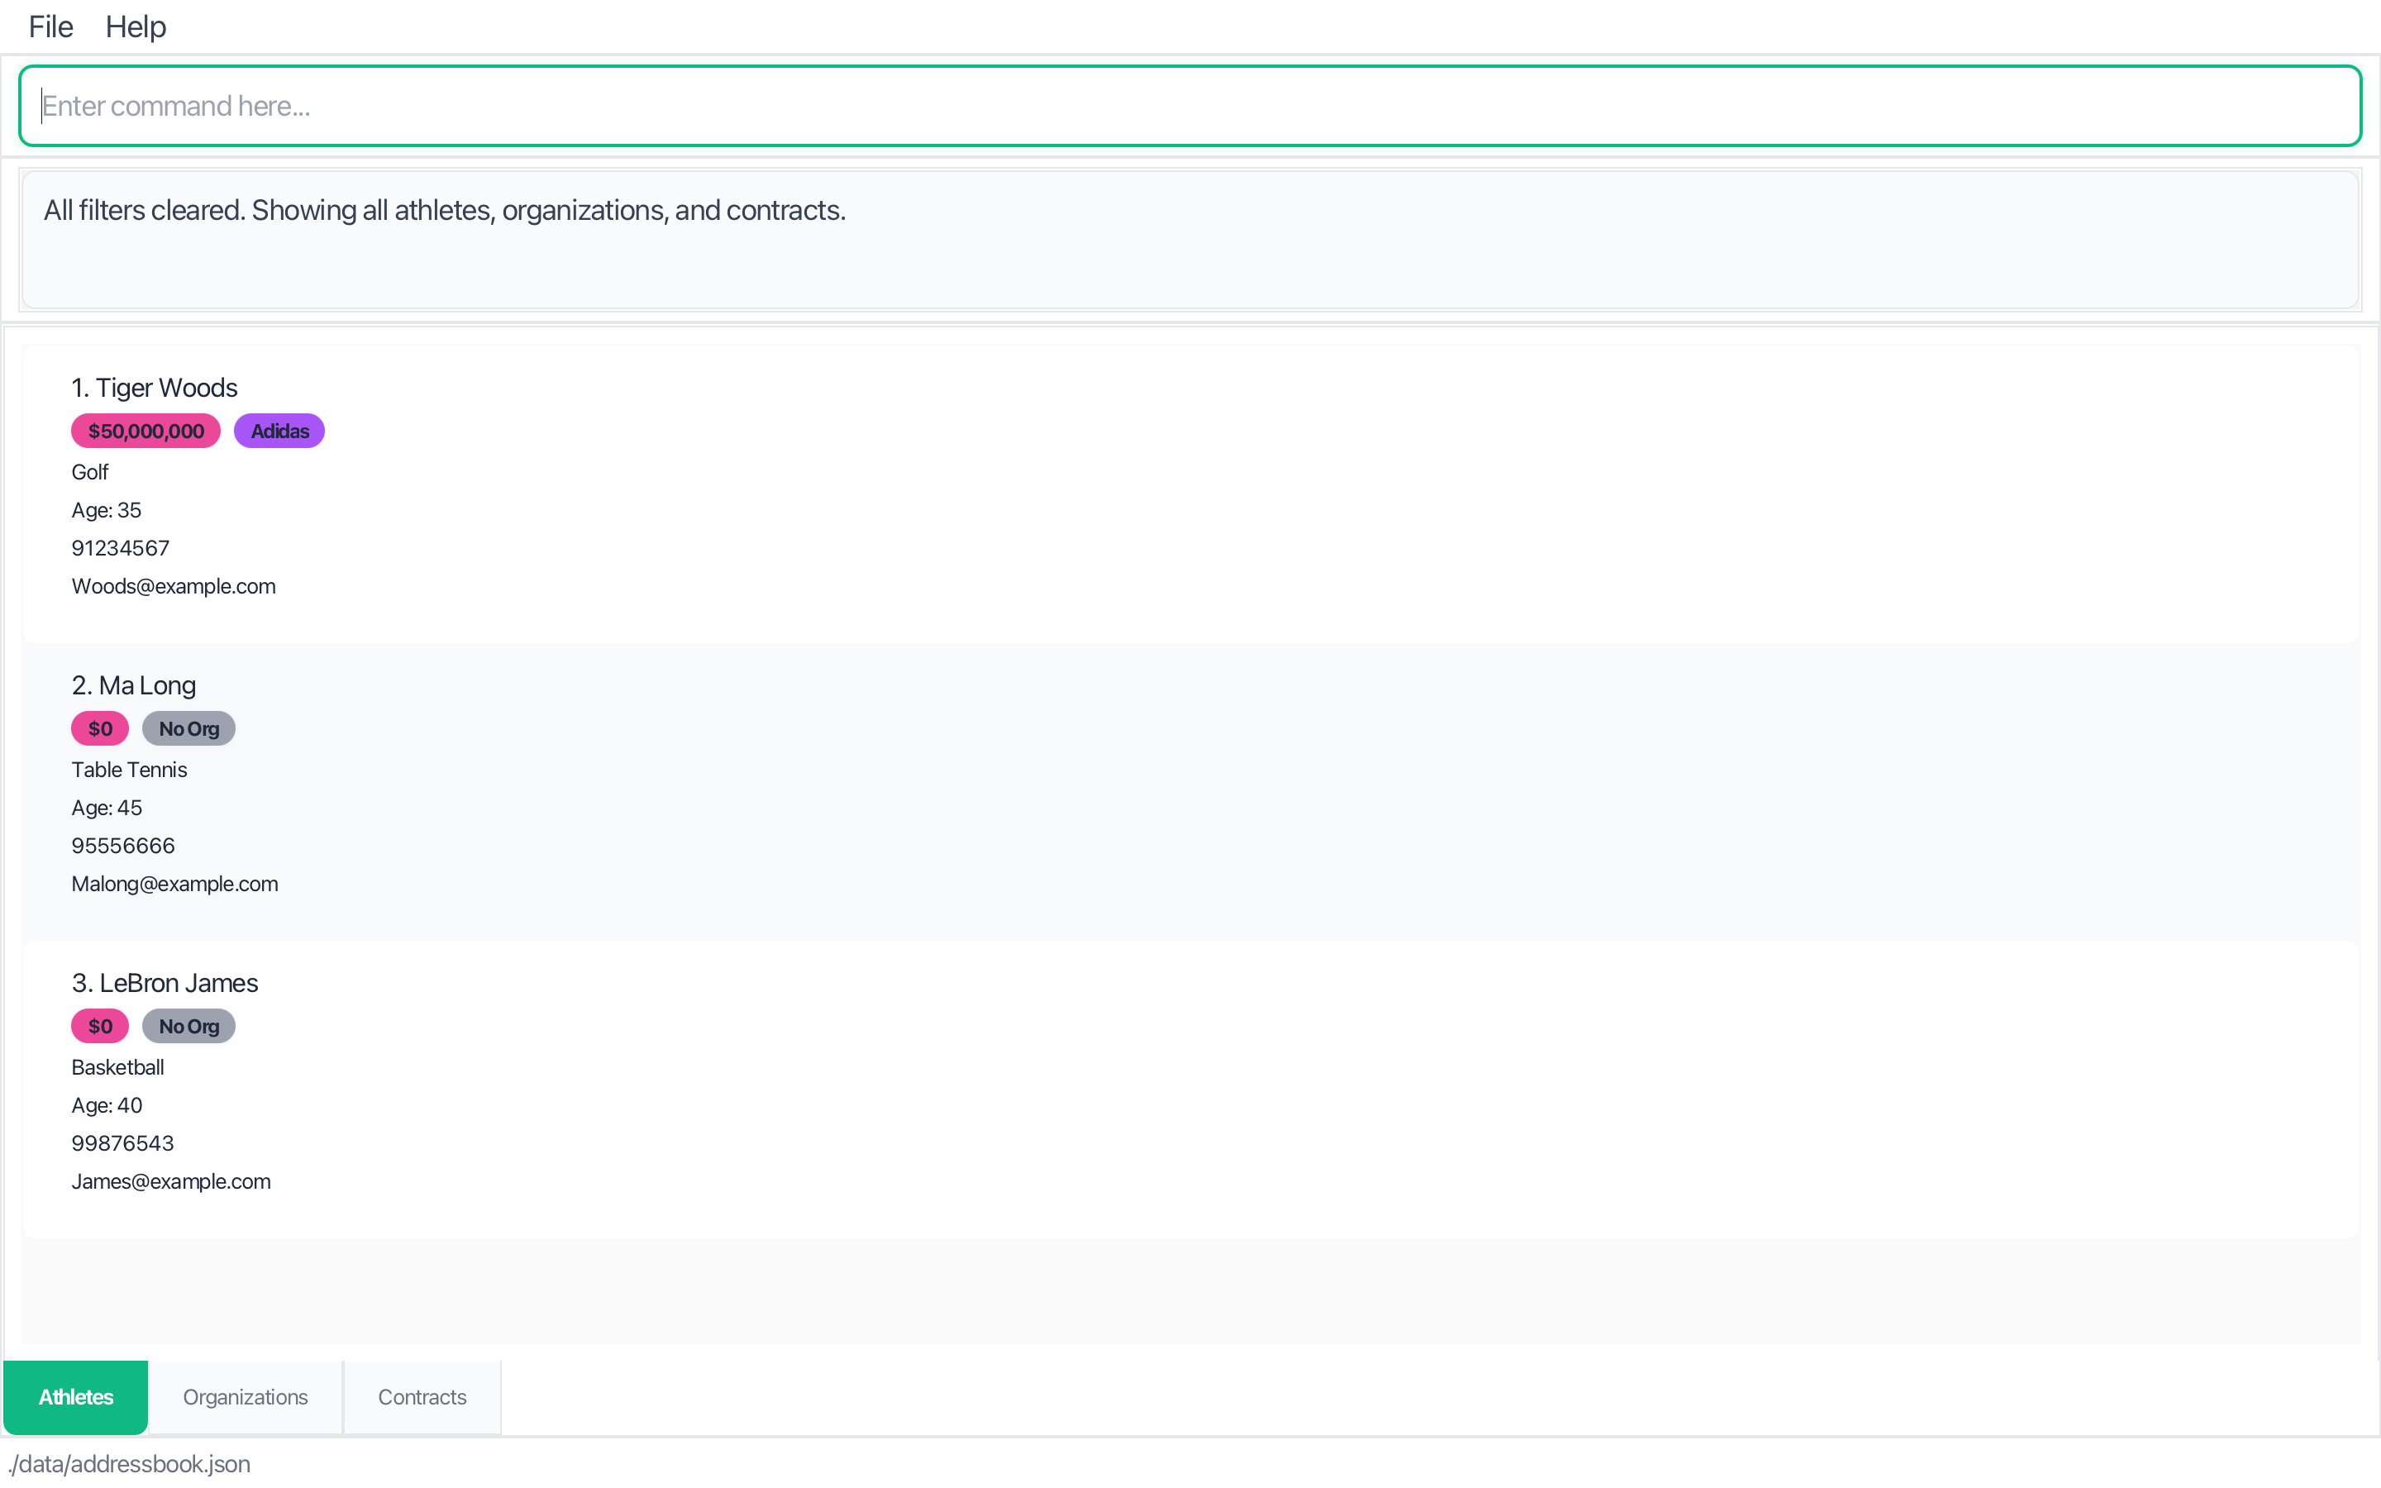Select the Ma Long athlete entry

point(1189,790)
